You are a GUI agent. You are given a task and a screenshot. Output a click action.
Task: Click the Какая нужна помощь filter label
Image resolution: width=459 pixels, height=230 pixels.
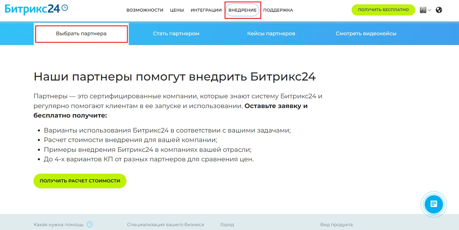pos(59,225)
